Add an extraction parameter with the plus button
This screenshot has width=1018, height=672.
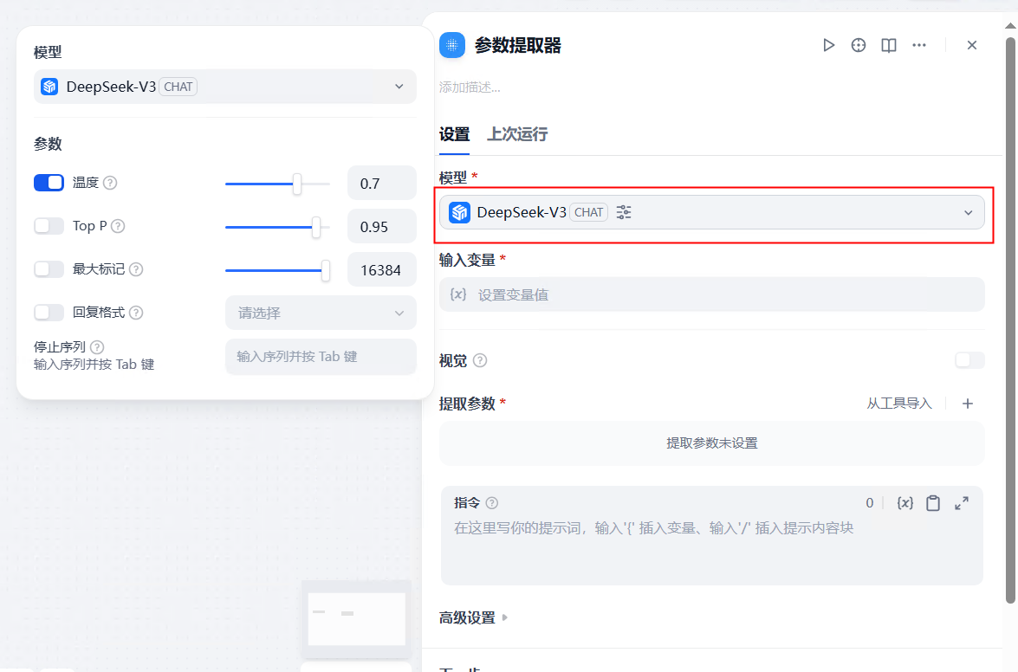(968, 403)
